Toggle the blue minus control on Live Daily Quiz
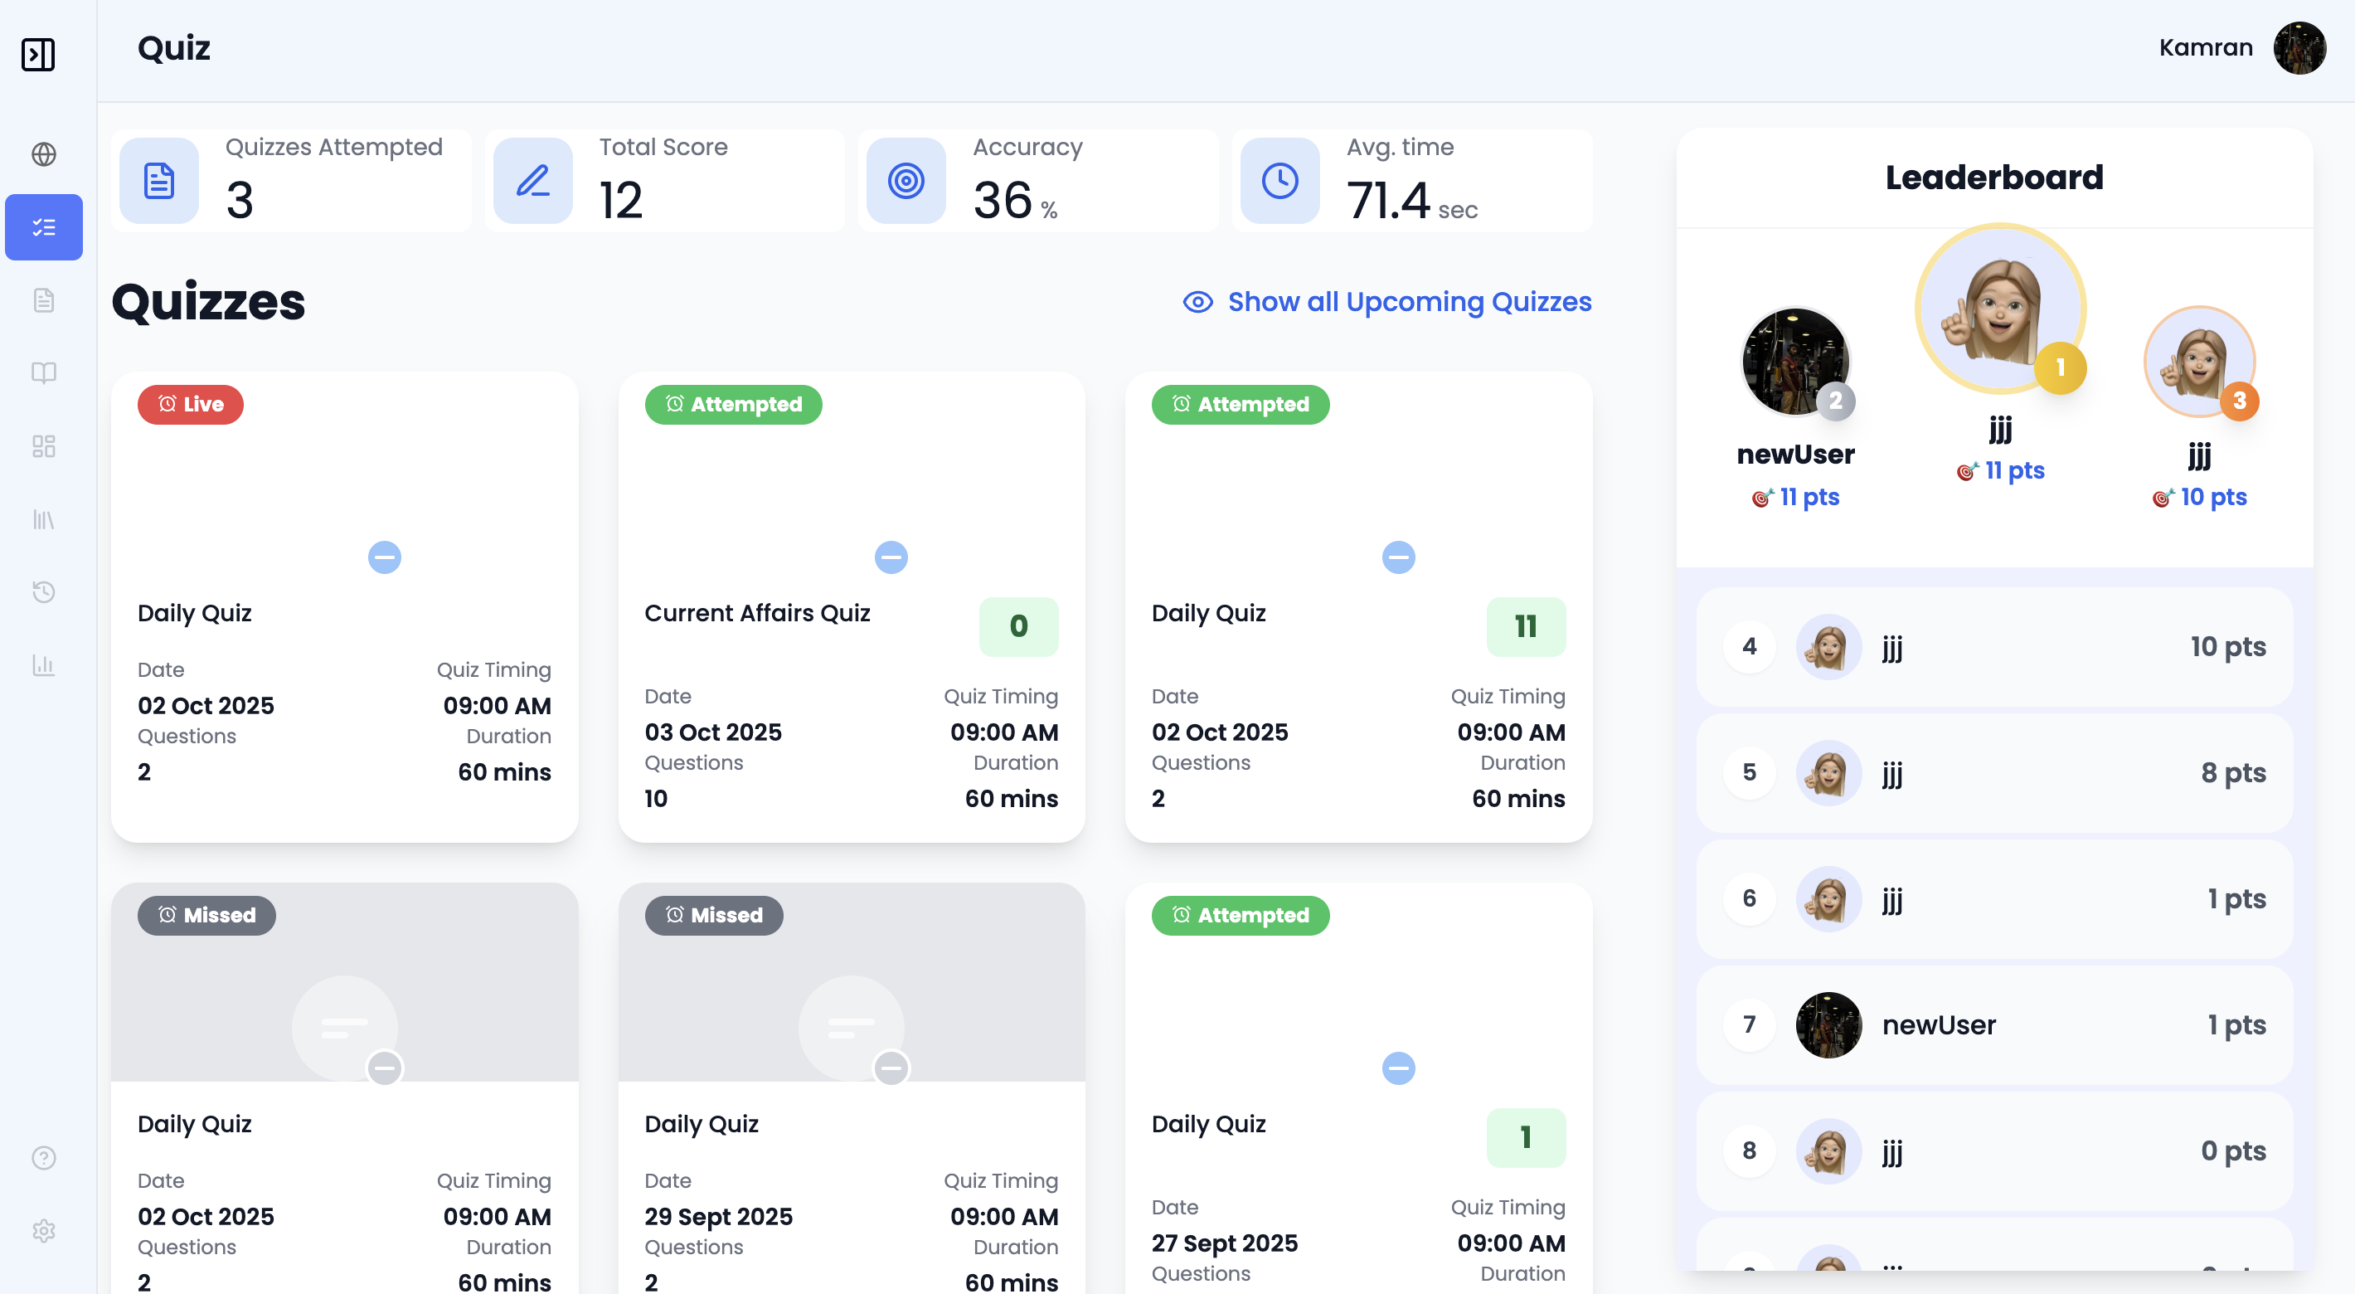 click(385, 557)
